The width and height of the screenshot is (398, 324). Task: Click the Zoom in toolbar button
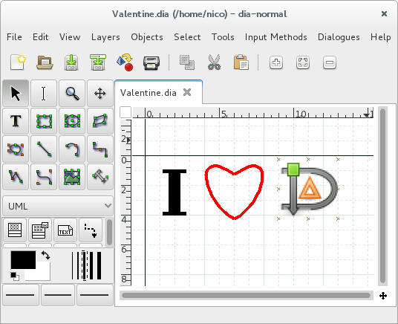tap(276, 62)
